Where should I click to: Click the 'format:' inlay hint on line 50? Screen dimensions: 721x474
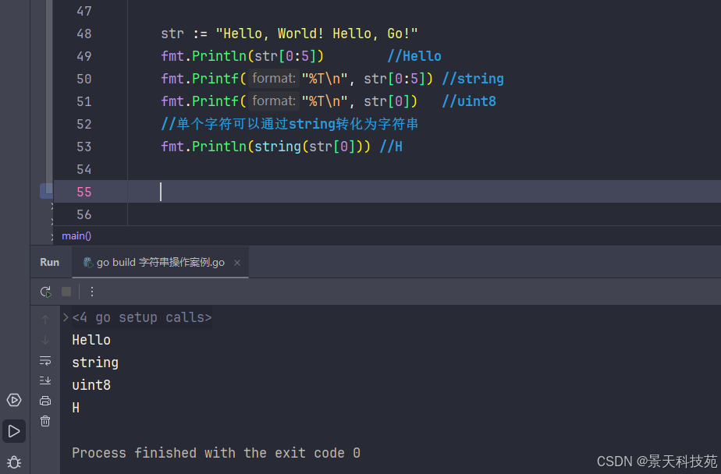pyautogui.click(x=274, y=79)
